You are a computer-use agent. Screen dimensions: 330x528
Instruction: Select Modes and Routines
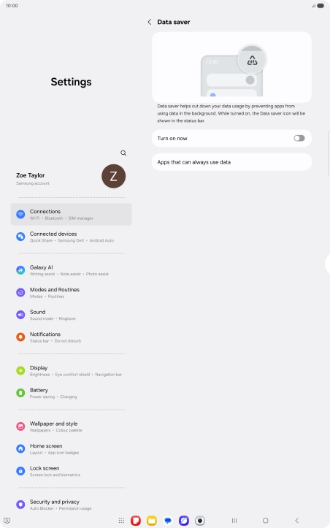71,293
